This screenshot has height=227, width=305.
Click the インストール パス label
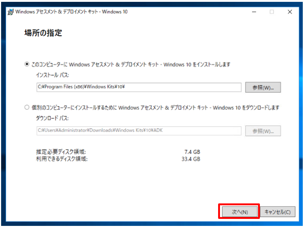pyautogui.click(x=52, y=75)
